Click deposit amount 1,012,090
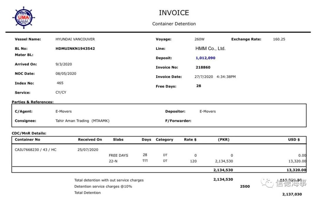The height and width of the screenshot is (197, 317). [205, 58]
